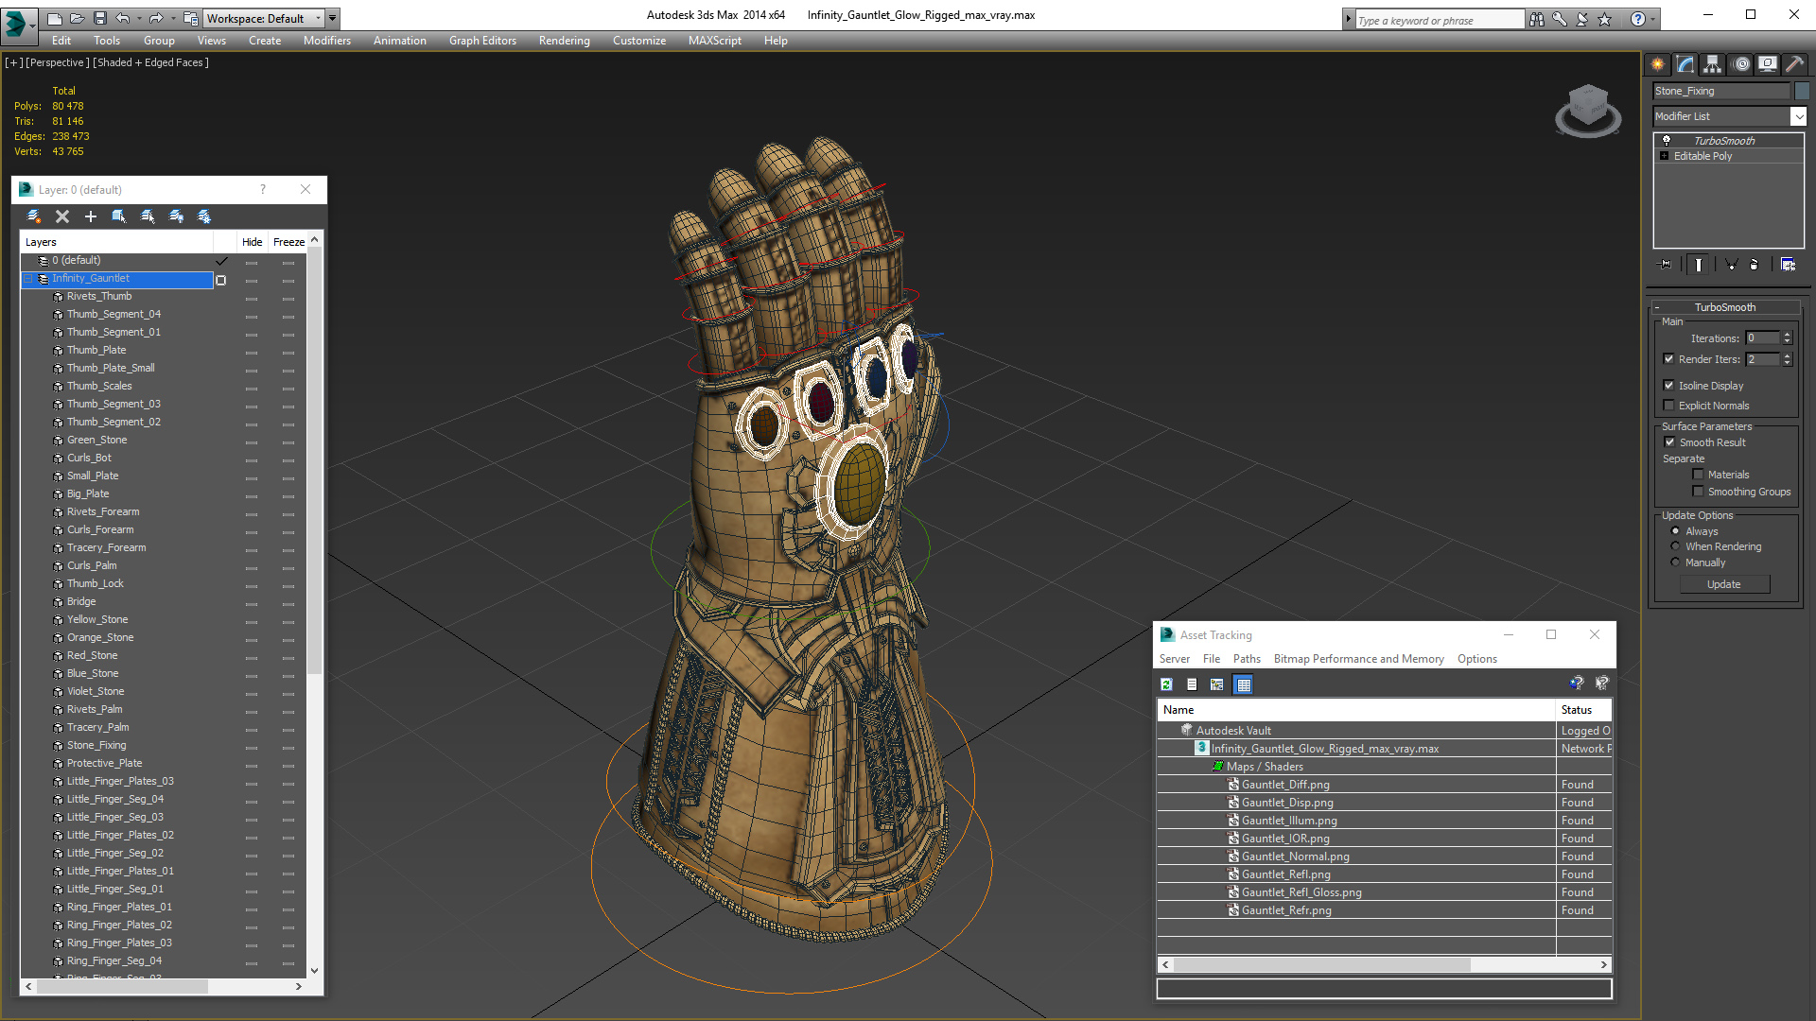The image size is (1816, 1021).
Task: Click the Save File floppy icon
Action: point(99,18)
